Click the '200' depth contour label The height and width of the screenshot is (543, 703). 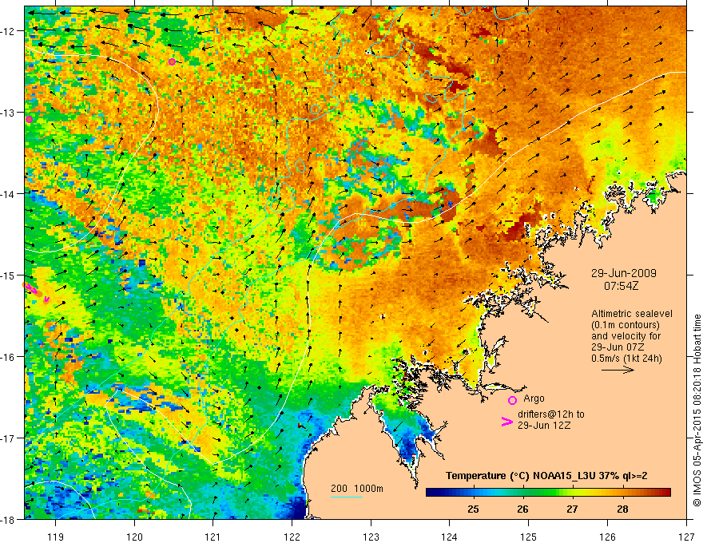(339, 489)
